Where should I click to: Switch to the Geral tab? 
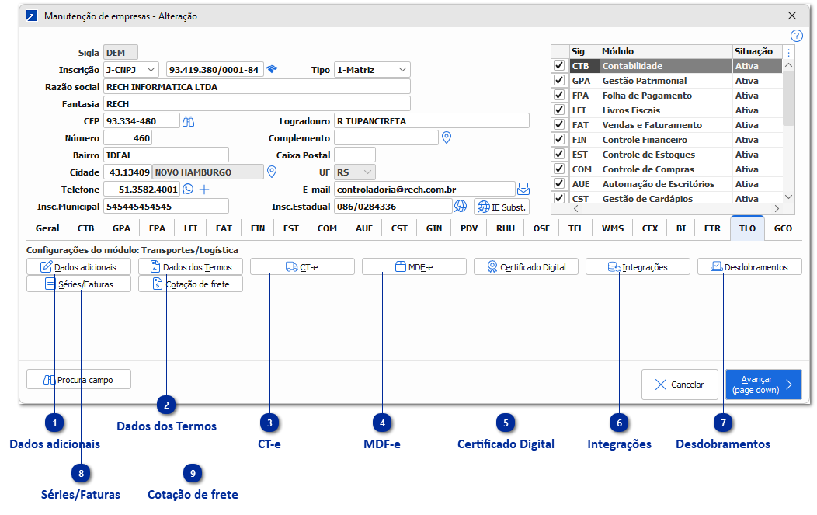[47, 228]
